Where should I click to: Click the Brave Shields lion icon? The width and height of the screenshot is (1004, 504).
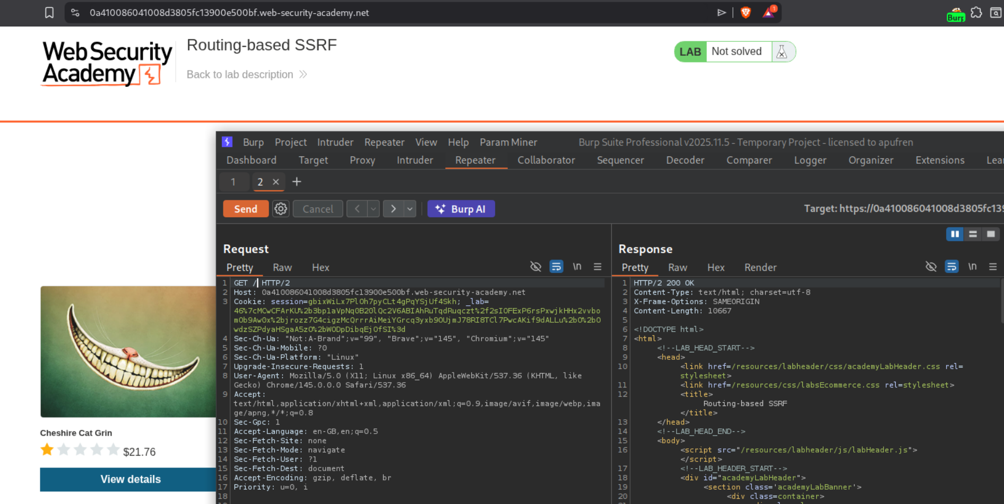(746, 13)
